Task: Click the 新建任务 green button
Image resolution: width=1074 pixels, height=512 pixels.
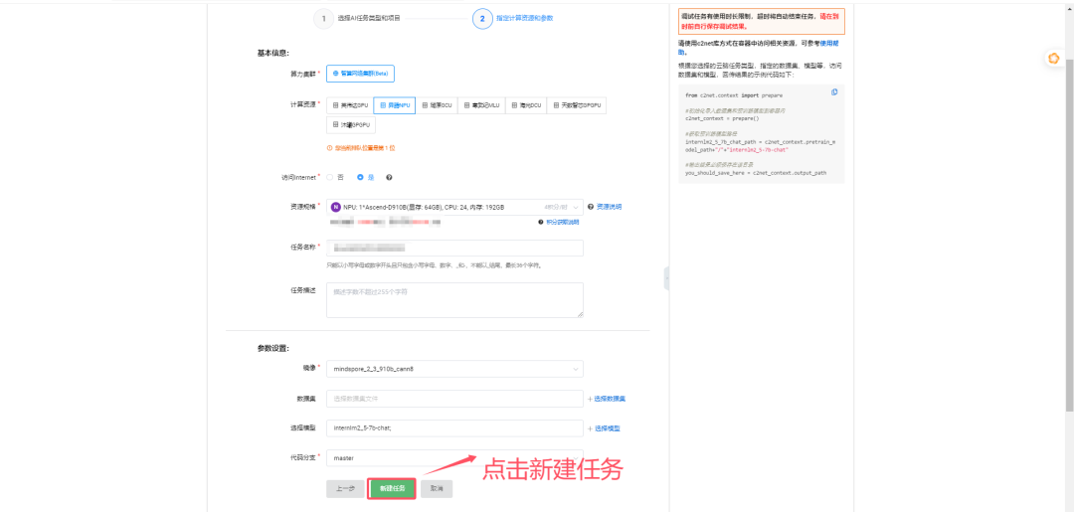Action: tap(392, 489)
